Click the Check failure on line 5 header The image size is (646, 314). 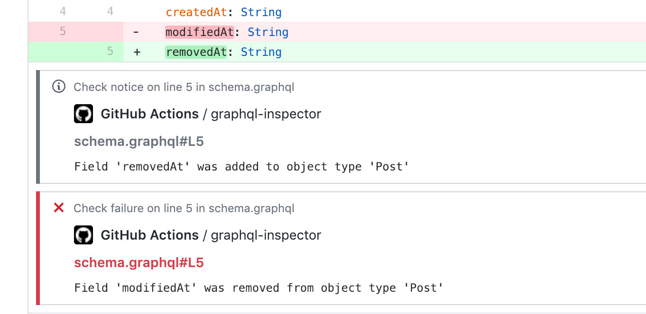tap(184, 208)
